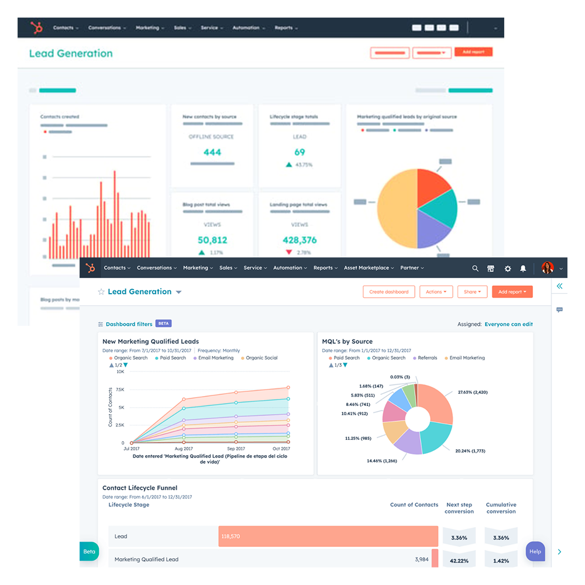The image size is (585, 585).
Task: Click the user profile avatar
Action: (x=548, y=268)
